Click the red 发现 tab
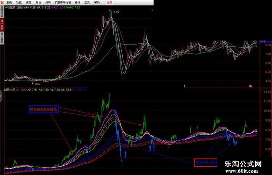 [x=109, y=2]
